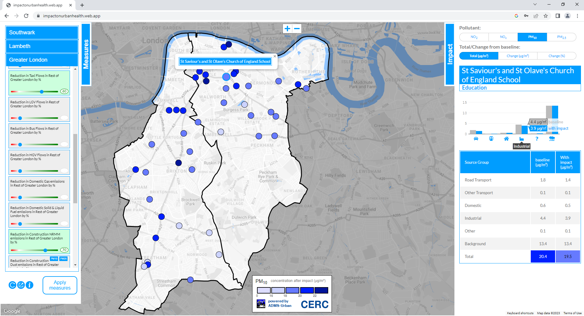Click the Google logo on the map
Image resolution: width=584 pixels, height=316 pixels.
(12, 311)
